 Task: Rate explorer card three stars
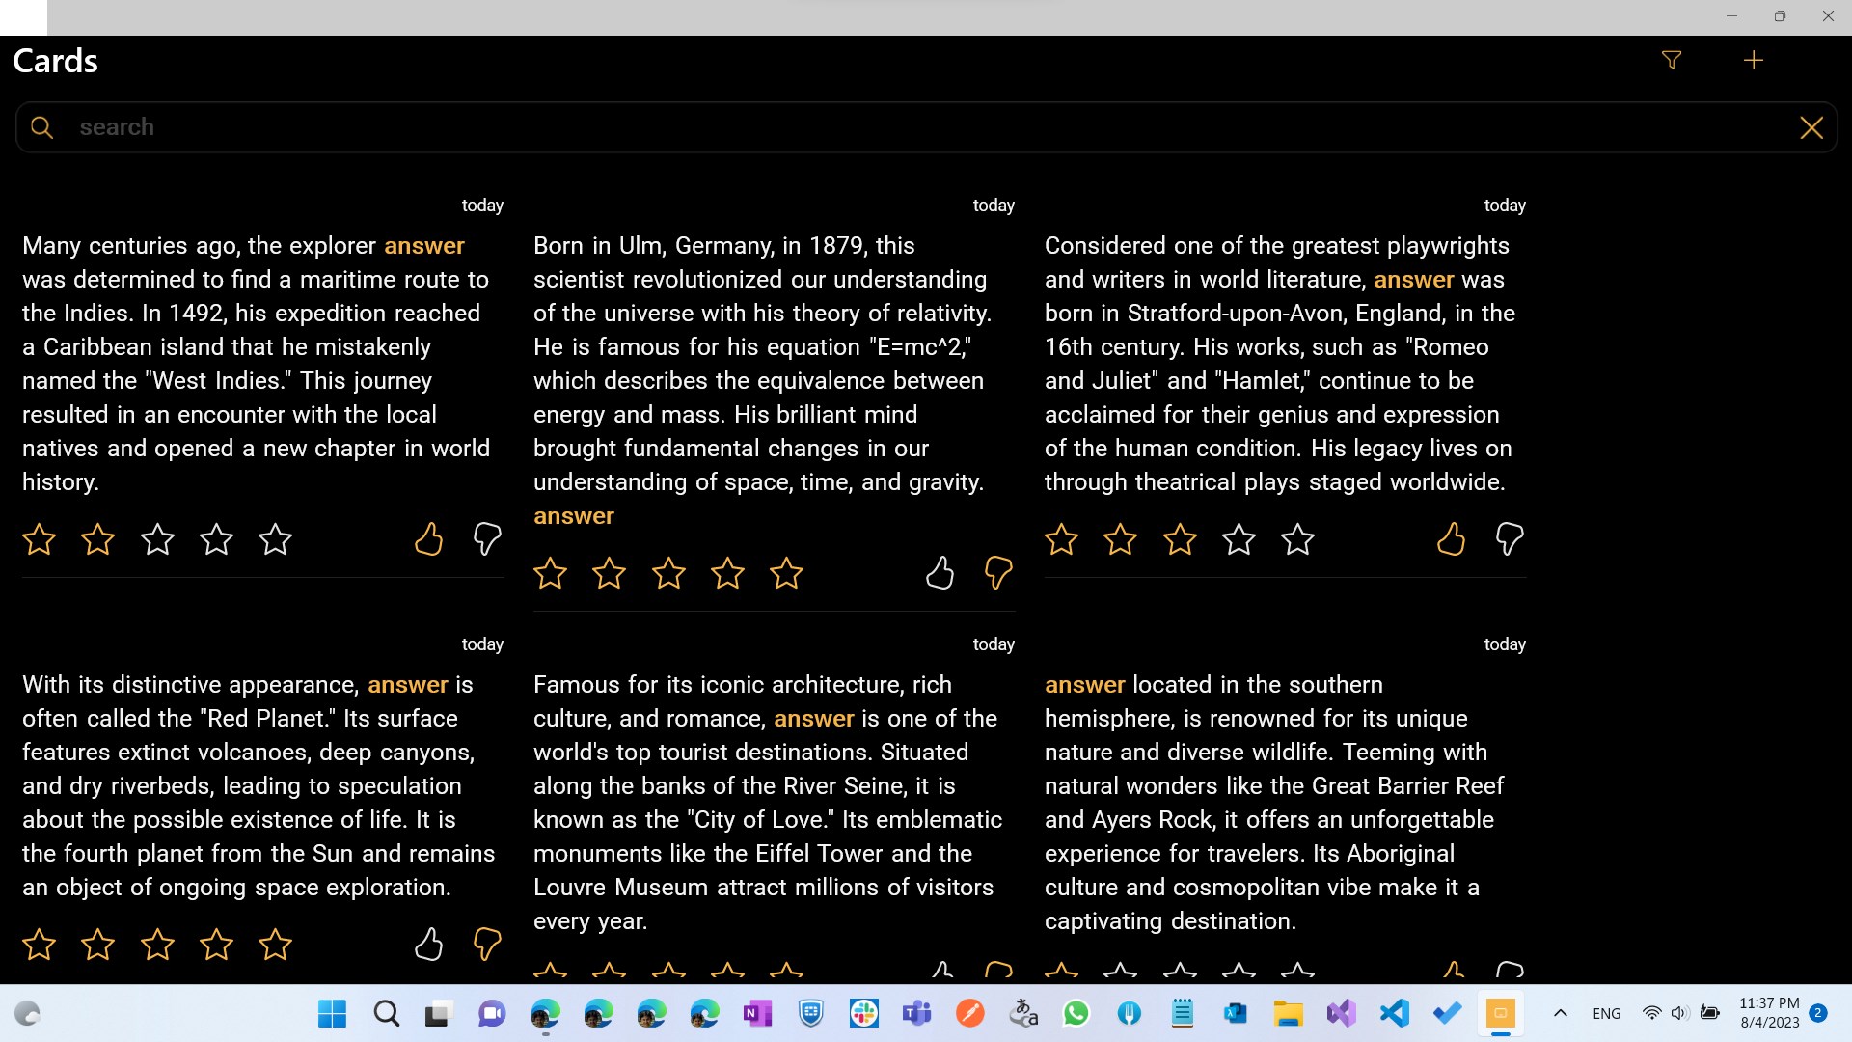click(x=157, y=539)
